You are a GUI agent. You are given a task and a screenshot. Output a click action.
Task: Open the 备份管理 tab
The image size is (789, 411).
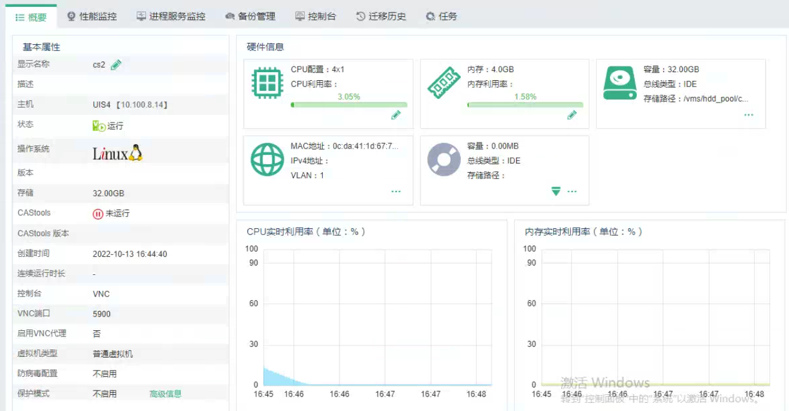click(250, 17)
